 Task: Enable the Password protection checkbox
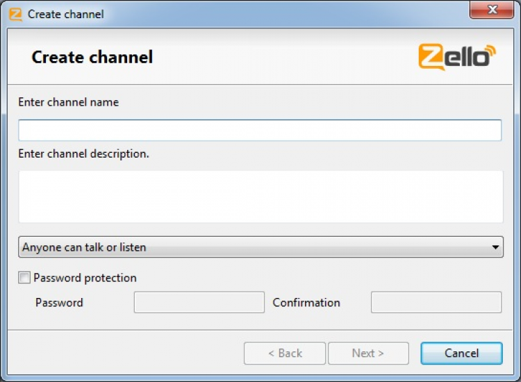[25, 278]
